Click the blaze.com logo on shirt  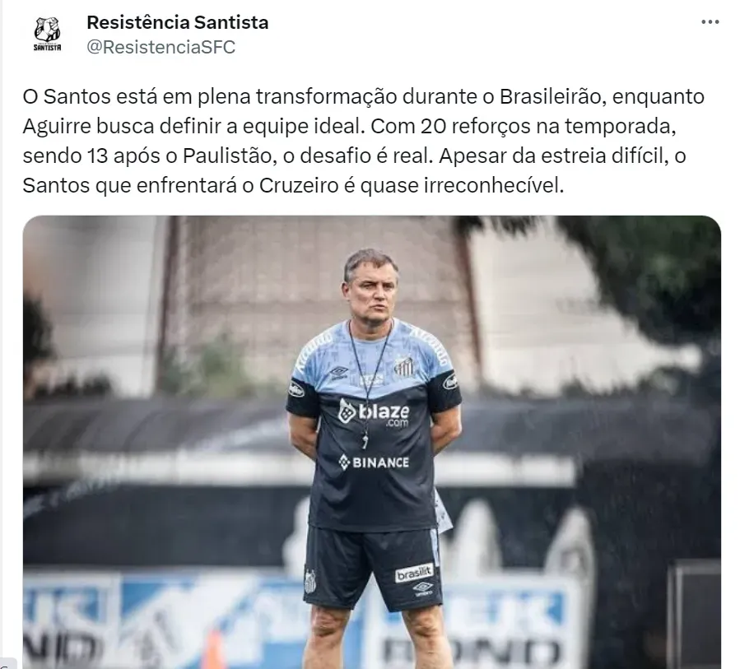[374, 412]
